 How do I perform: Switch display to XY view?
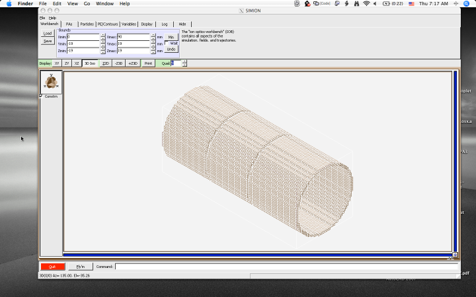point(57,63)
